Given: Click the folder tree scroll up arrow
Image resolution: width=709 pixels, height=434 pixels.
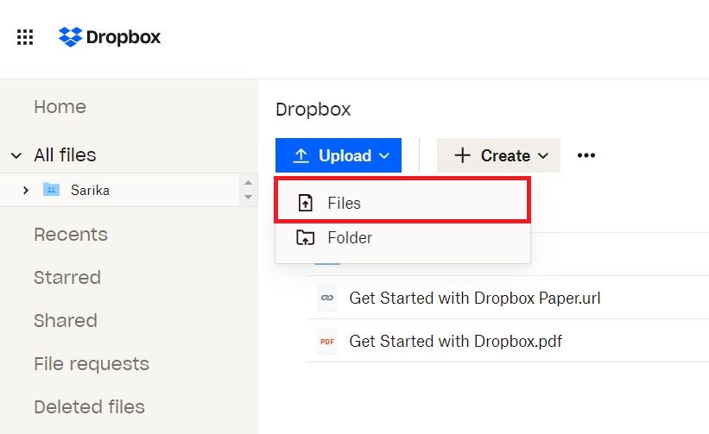Looking at the screenshot, I should (248, 183).
